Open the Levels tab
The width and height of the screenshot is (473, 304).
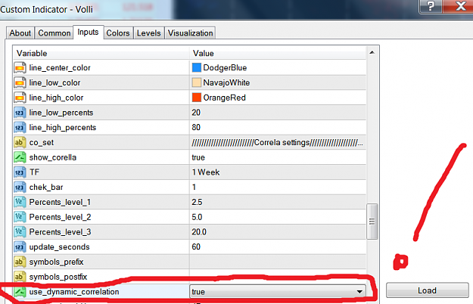click(149, 33)
